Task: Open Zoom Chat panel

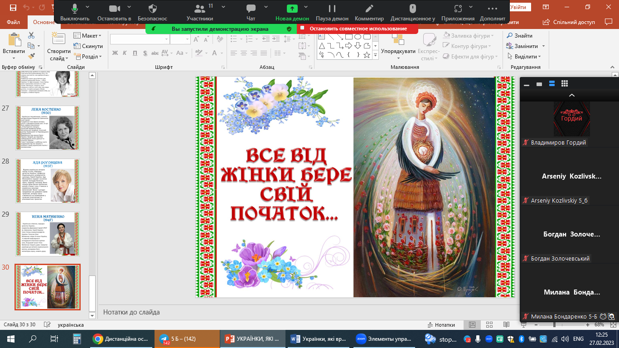Action: pyautogui.click(x=251, y=13)
